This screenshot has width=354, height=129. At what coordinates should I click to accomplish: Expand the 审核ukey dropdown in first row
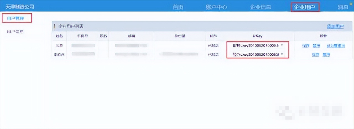click(x=258, y=45)
